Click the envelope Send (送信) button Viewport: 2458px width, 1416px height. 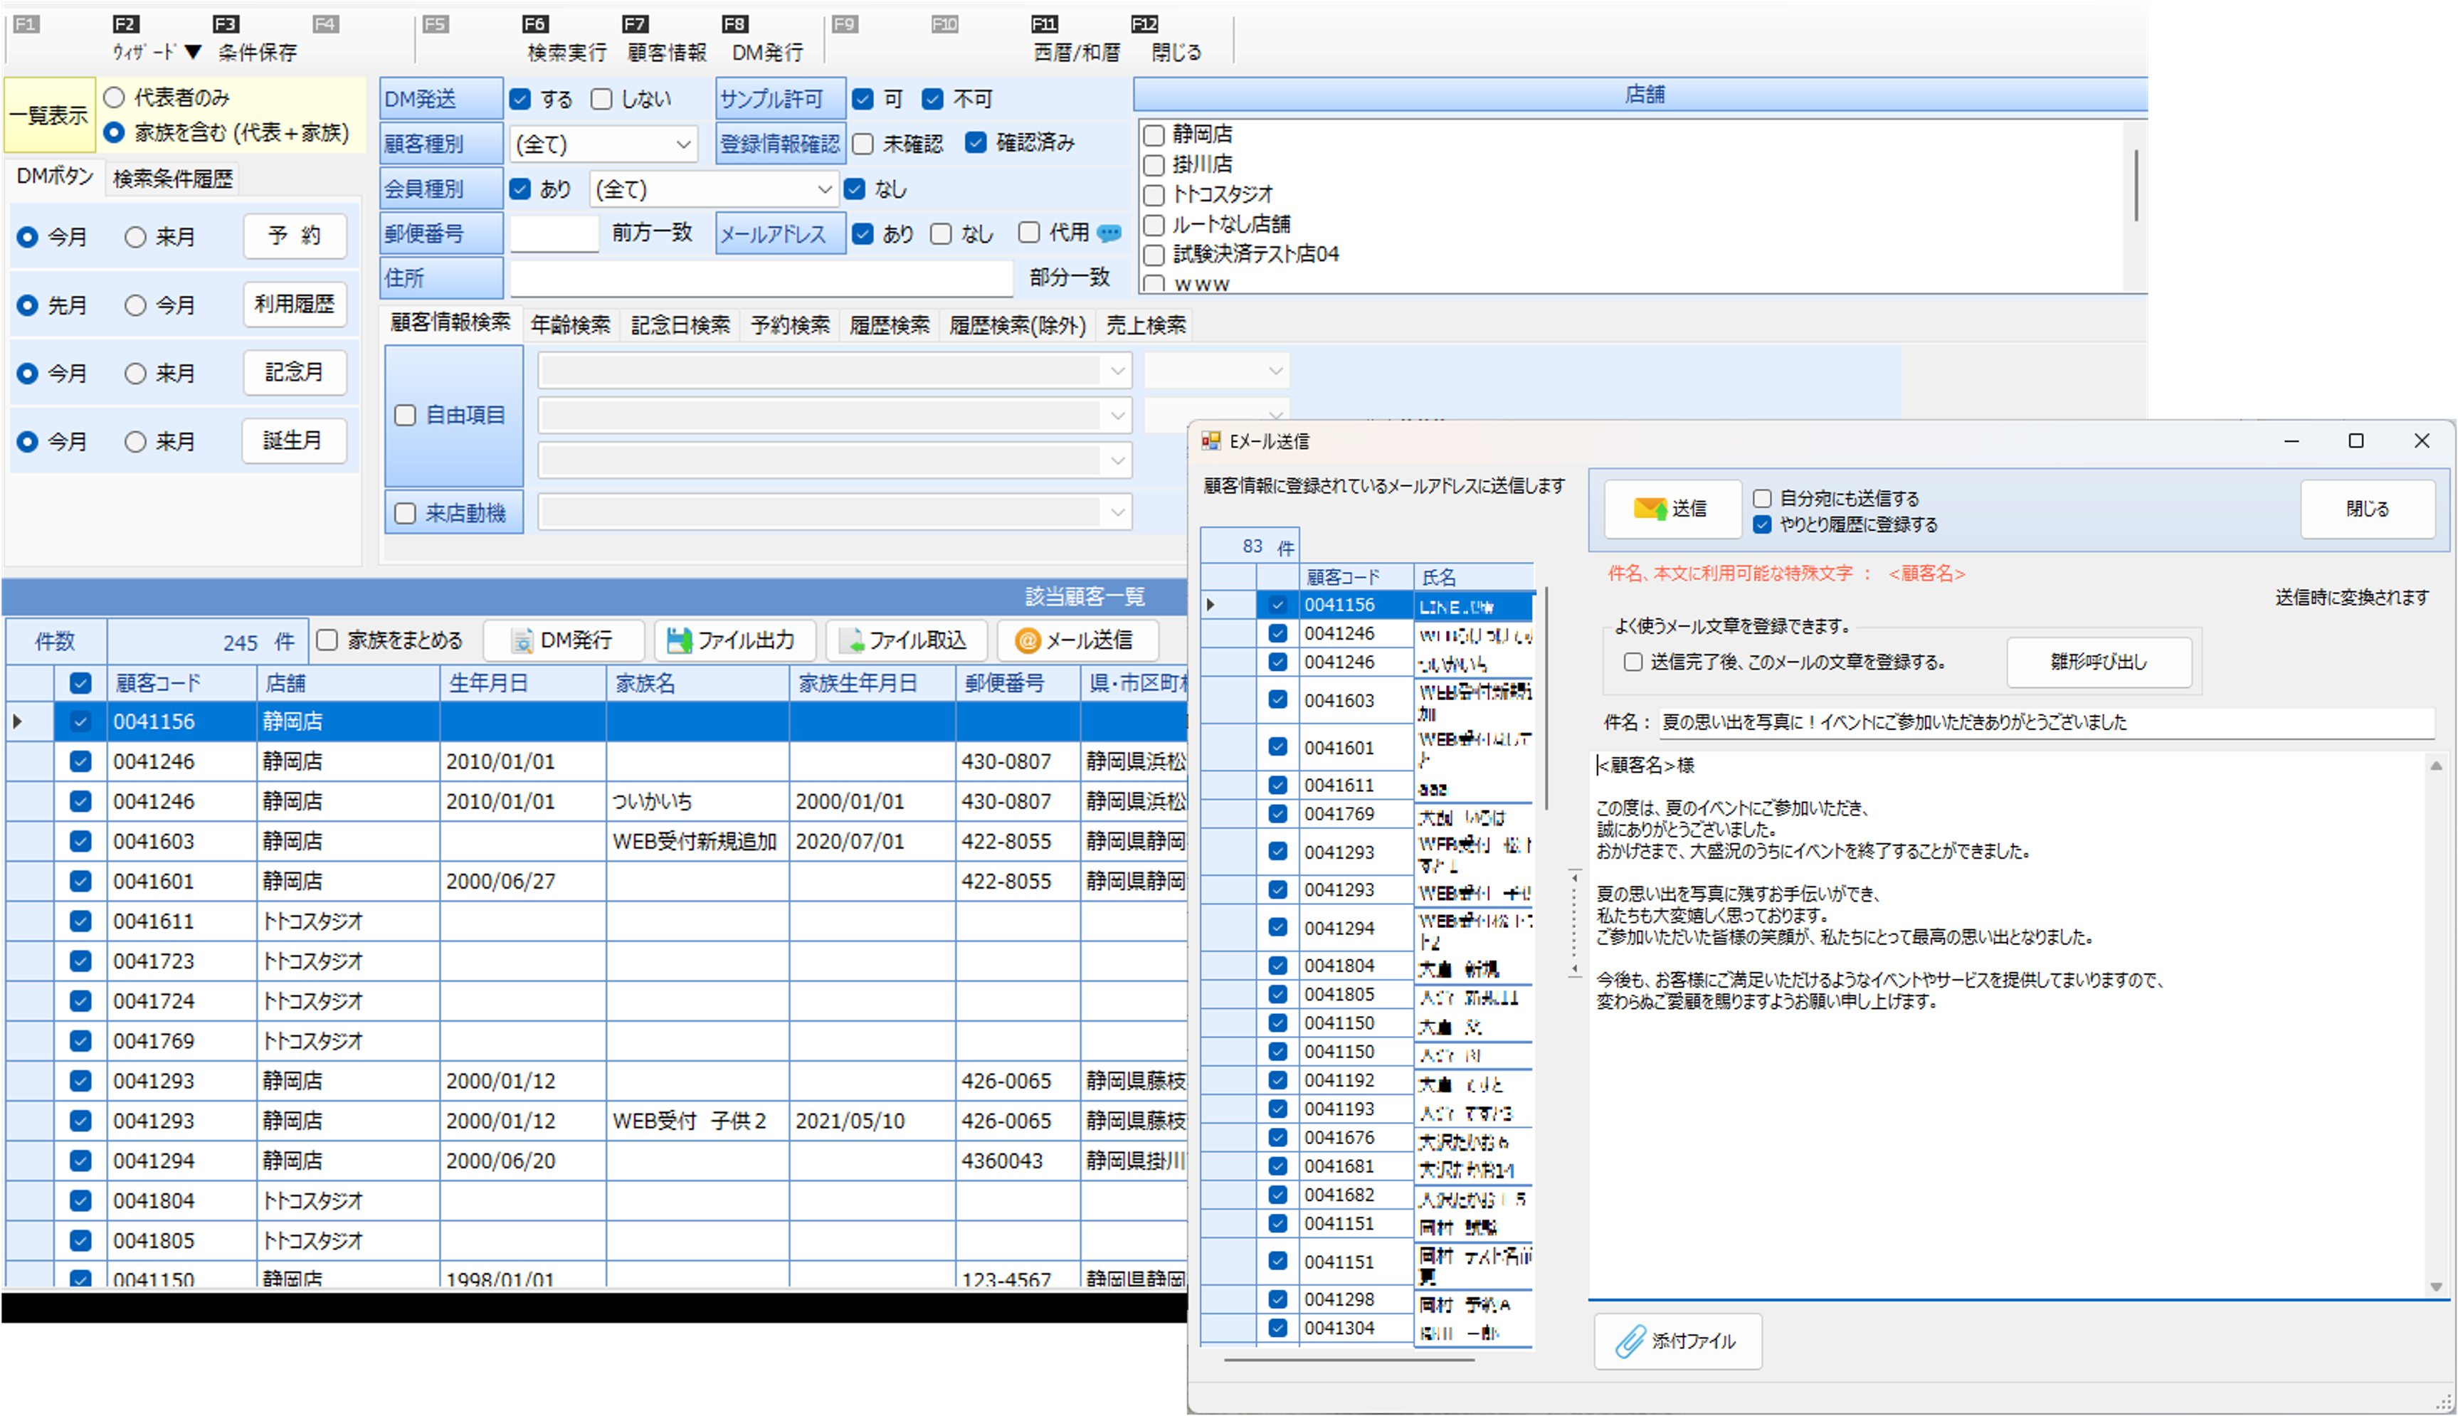pos(1672,509)
